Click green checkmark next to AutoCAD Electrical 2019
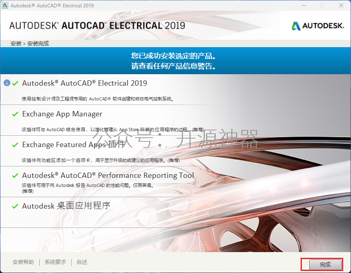Image resolution: width=351 pixels, height=273 pixels. tap(15, 83)
